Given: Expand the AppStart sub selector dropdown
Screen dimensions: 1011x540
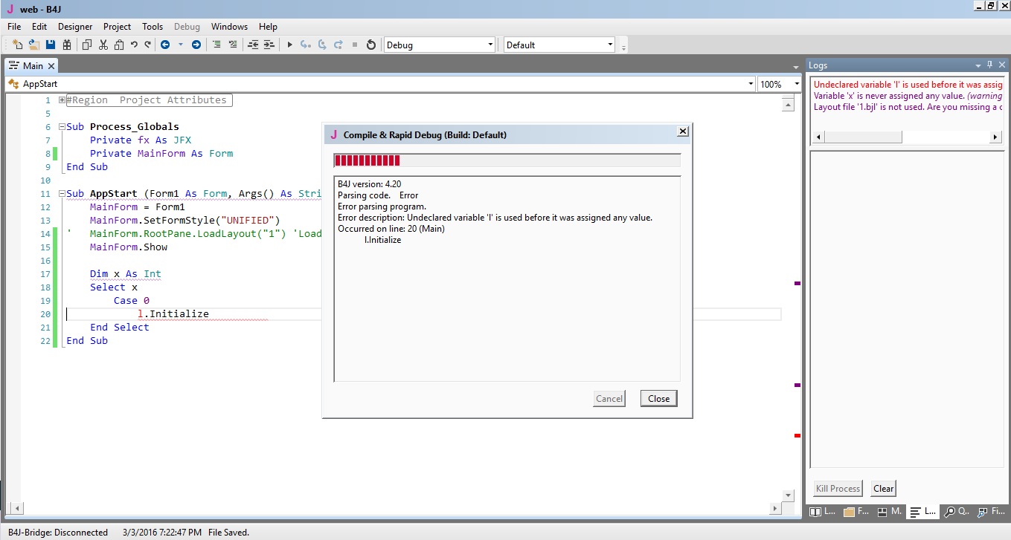Looking at the screenshot, I should click(750, 84).
